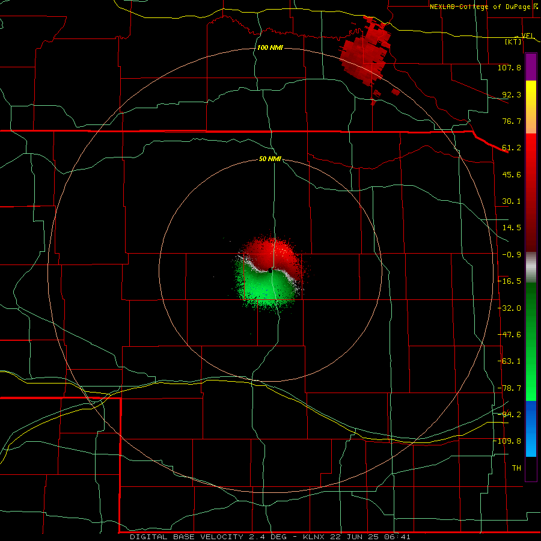The width and height of the screenshot is (541, 541).
Task: Select the gray near-zero segment of scale
Action: (x=531, y=267)
